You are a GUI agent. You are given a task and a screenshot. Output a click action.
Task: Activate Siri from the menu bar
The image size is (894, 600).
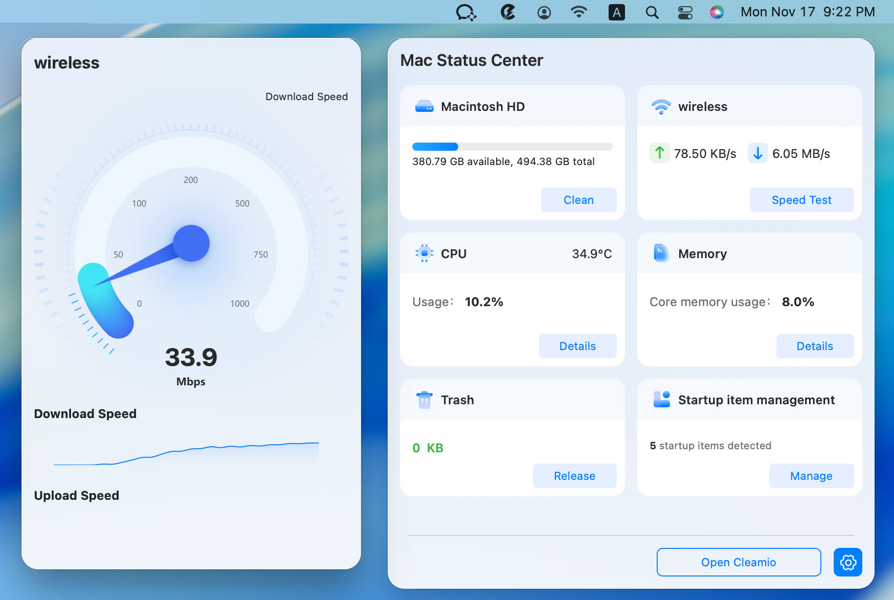717,12
